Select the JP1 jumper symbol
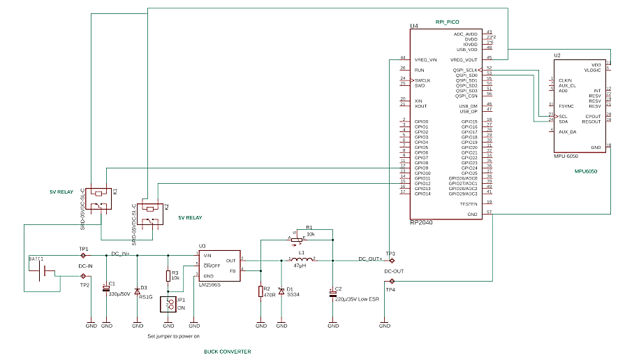Image resolution: width=618 pixels, height=355 pixels. tap(168, 304)
